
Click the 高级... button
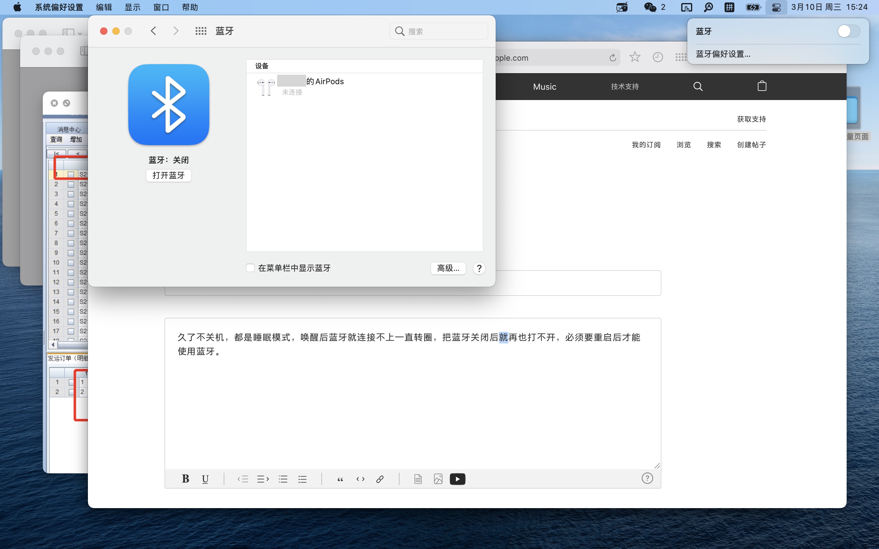tap(448, 268)
